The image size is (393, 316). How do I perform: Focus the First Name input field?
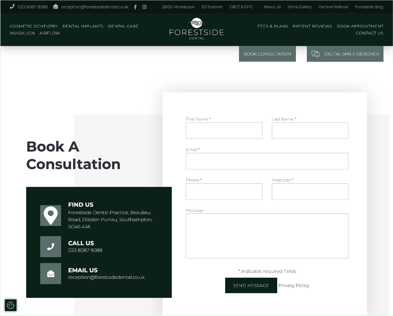[x=224, y=130]
